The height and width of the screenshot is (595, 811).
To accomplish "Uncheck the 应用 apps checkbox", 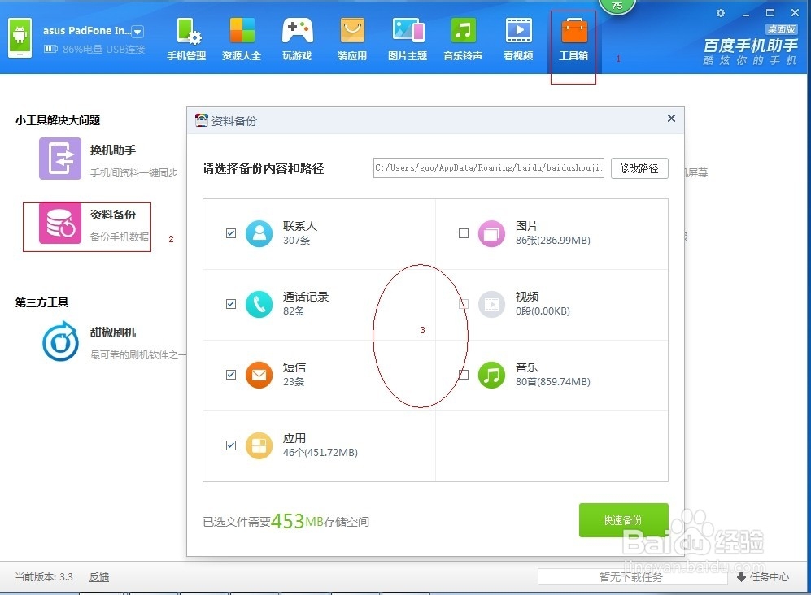I will click(x=231, y=445).
